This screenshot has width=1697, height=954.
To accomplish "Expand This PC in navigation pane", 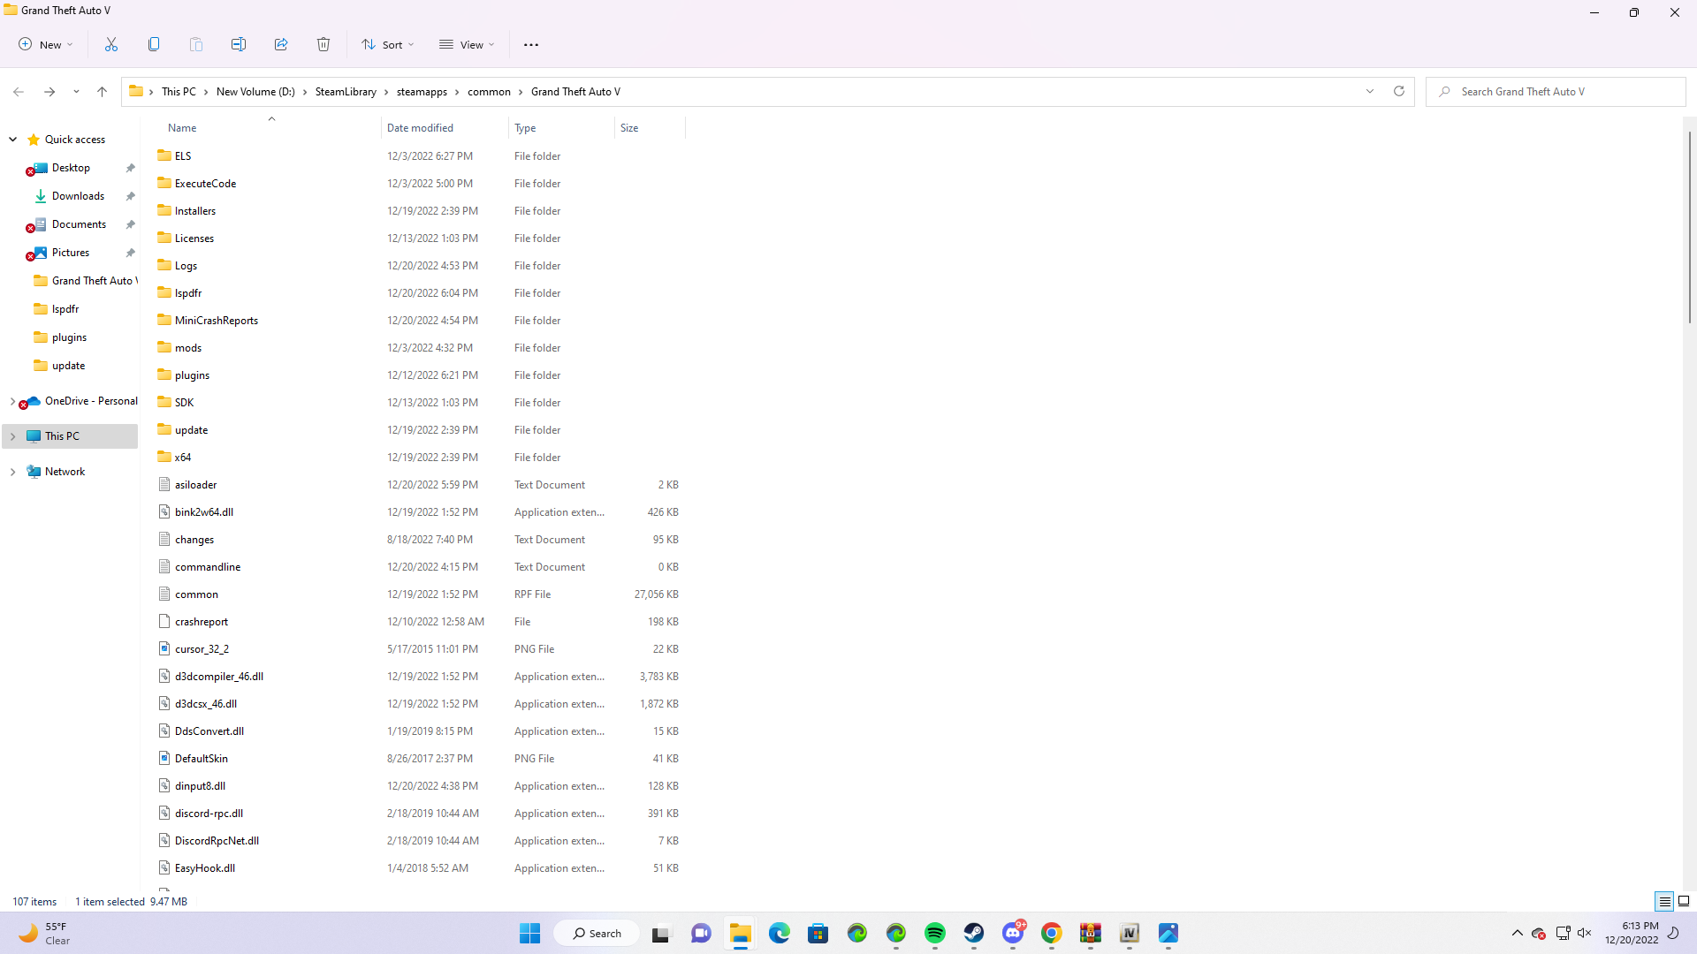I will 13,436.
